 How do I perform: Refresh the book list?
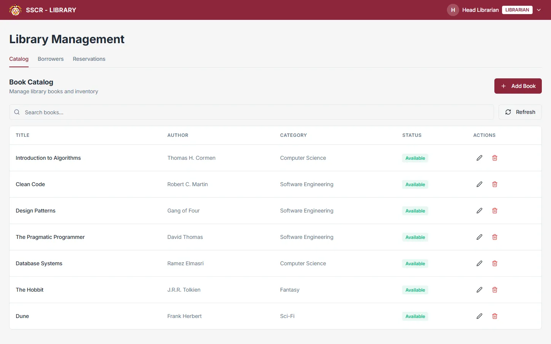[x=520, y=112]
